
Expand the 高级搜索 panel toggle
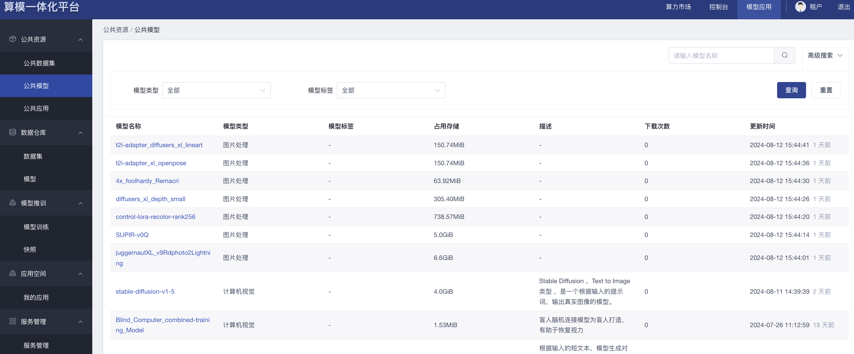(824, 55)
